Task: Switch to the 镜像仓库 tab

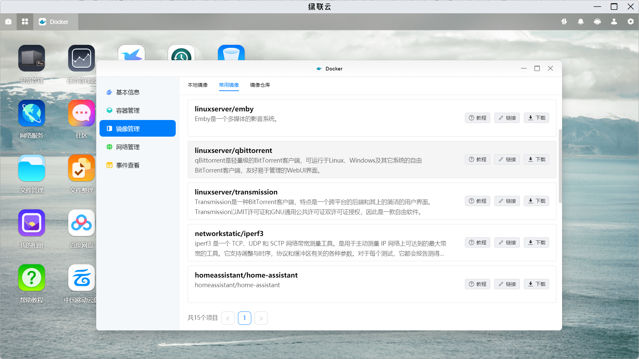Action: tap(260, 85)
